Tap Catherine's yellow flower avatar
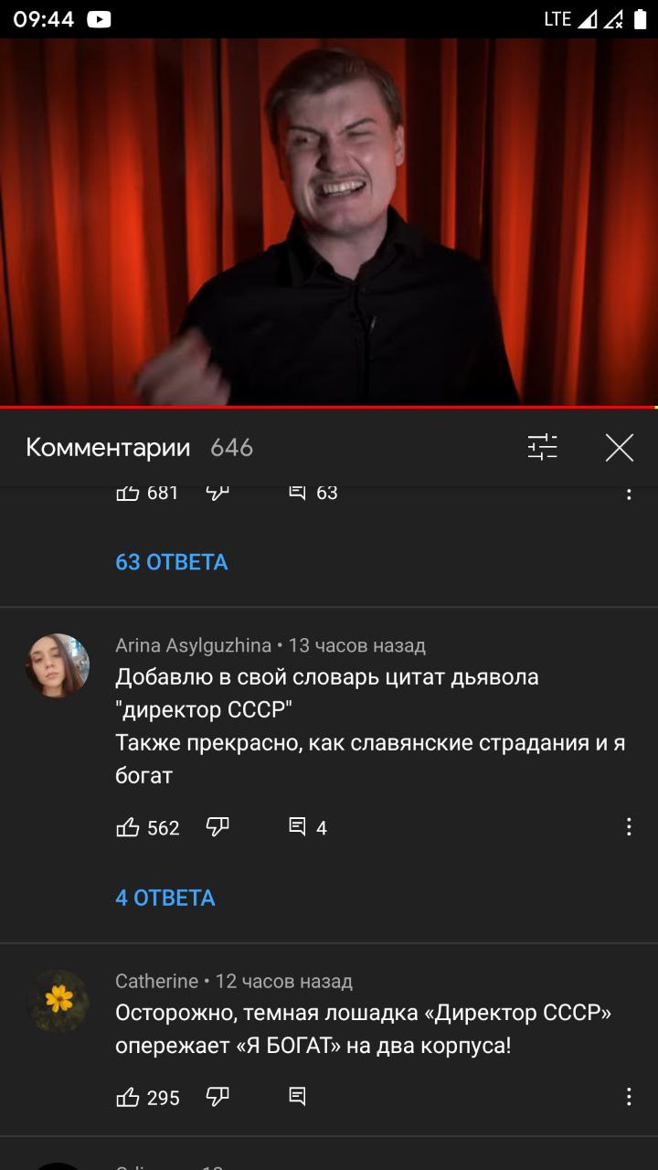Viewport: 658px width, 1170px height. click(58, 1001)
